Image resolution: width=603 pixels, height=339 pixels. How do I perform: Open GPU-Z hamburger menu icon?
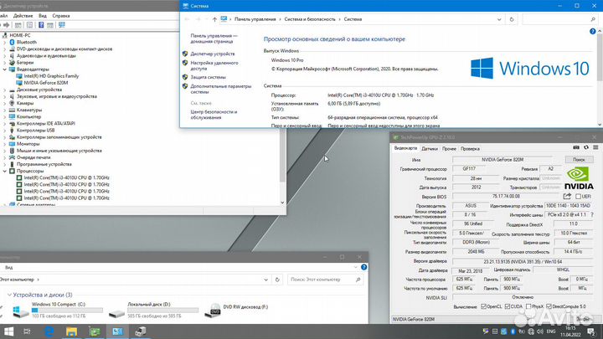[x=595, y=147]
